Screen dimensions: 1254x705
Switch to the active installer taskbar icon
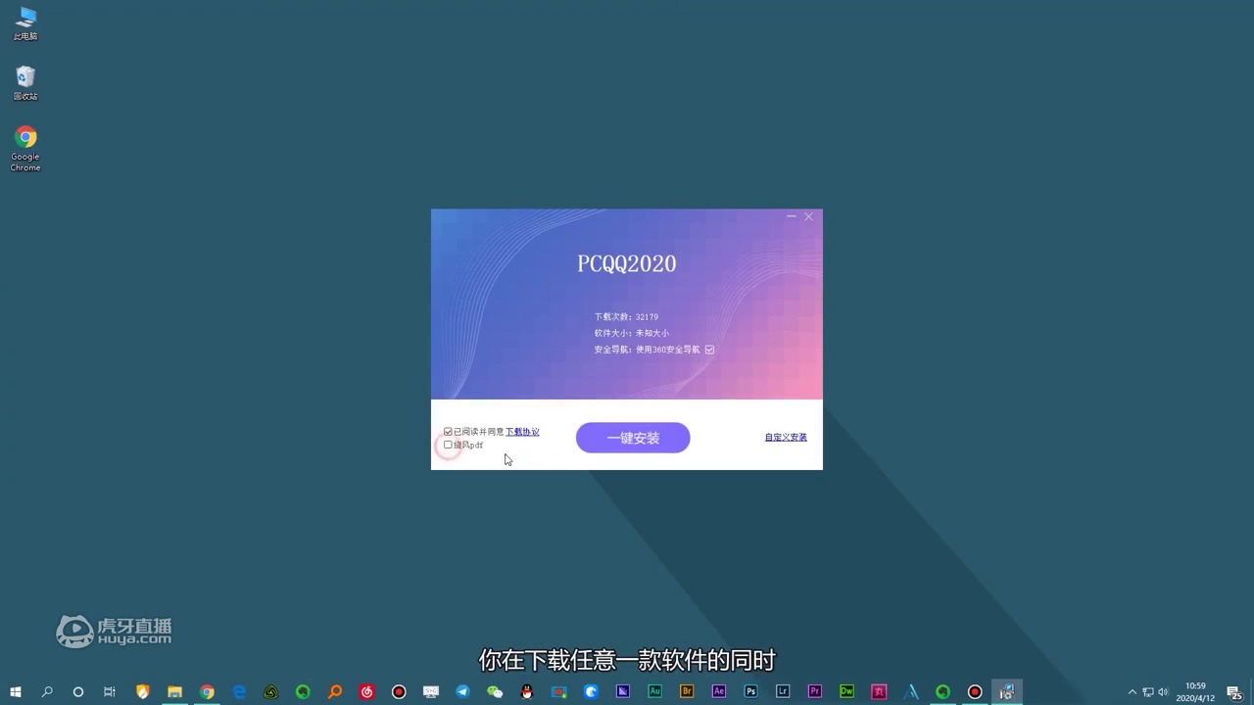pyautogui.click(x=1007, y=691)
